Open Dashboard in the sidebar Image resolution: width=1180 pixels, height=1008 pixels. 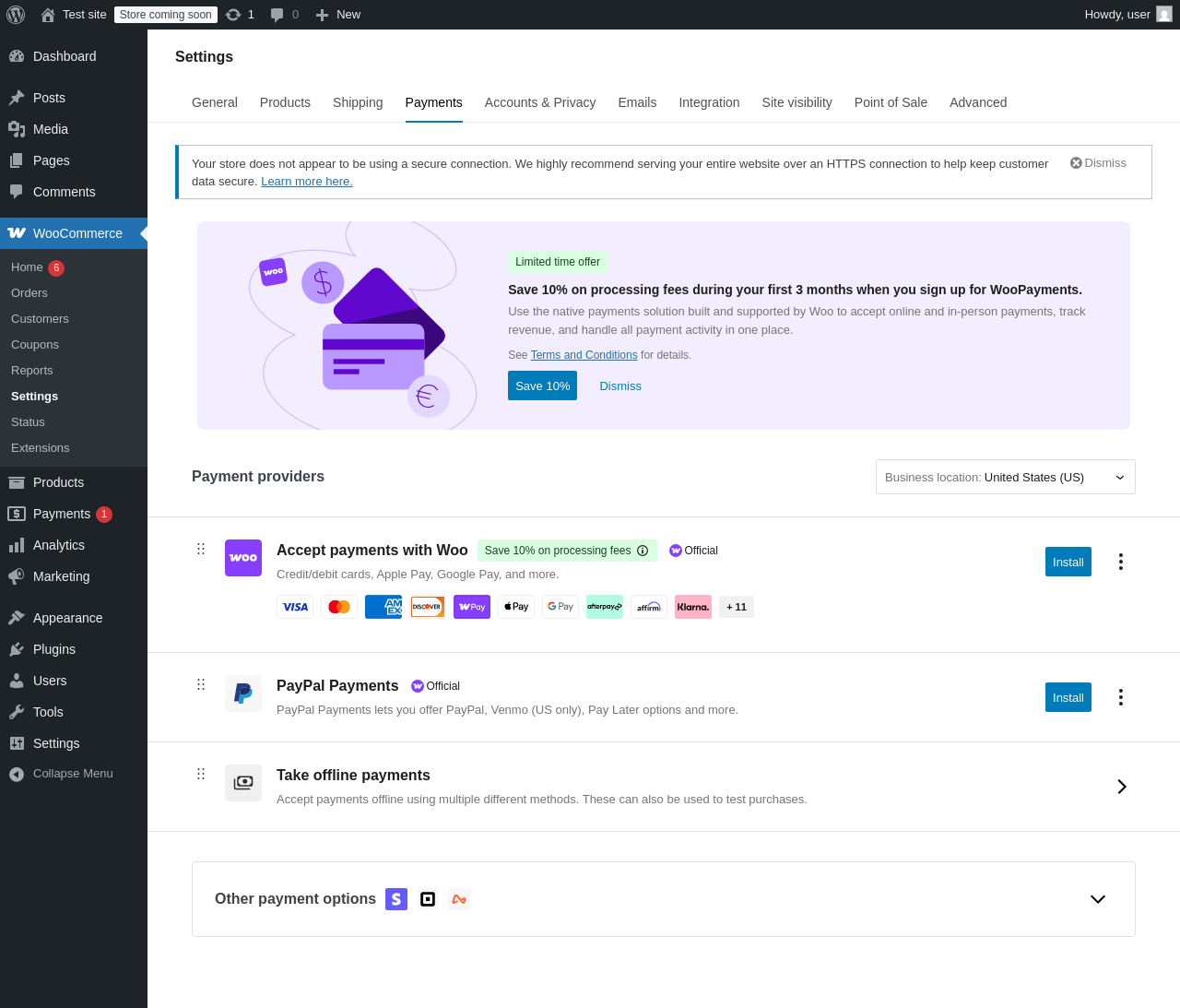[x=74, y=56]
